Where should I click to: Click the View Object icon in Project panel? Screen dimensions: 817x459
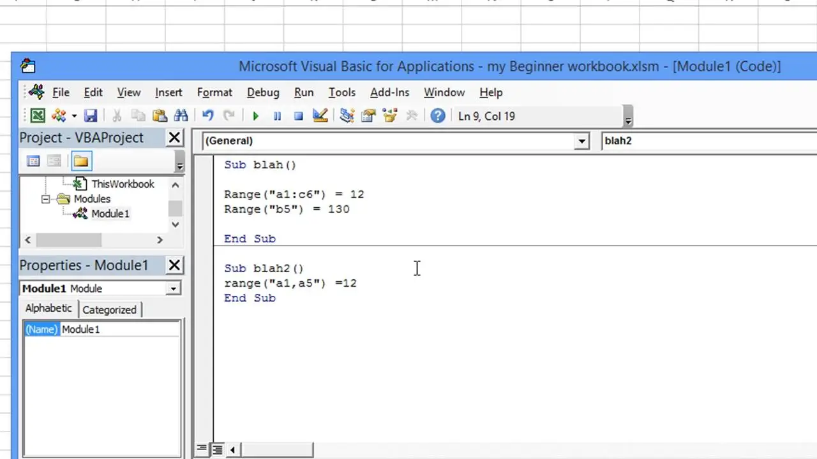(x=54, y=161)
